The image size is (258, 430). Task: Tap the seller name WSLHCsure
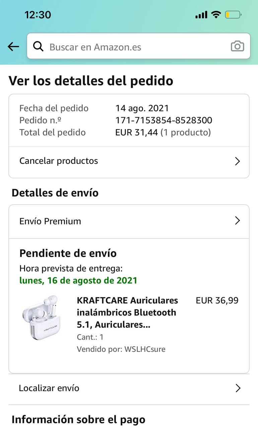click(x=145, y=349)
